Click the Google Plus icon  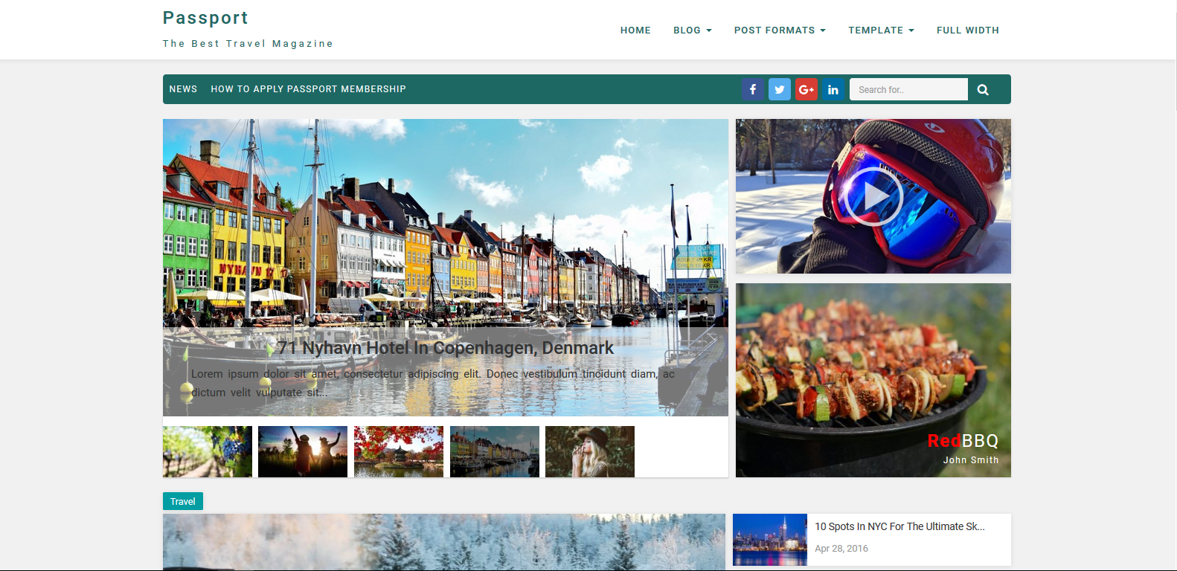coord(806,89)
